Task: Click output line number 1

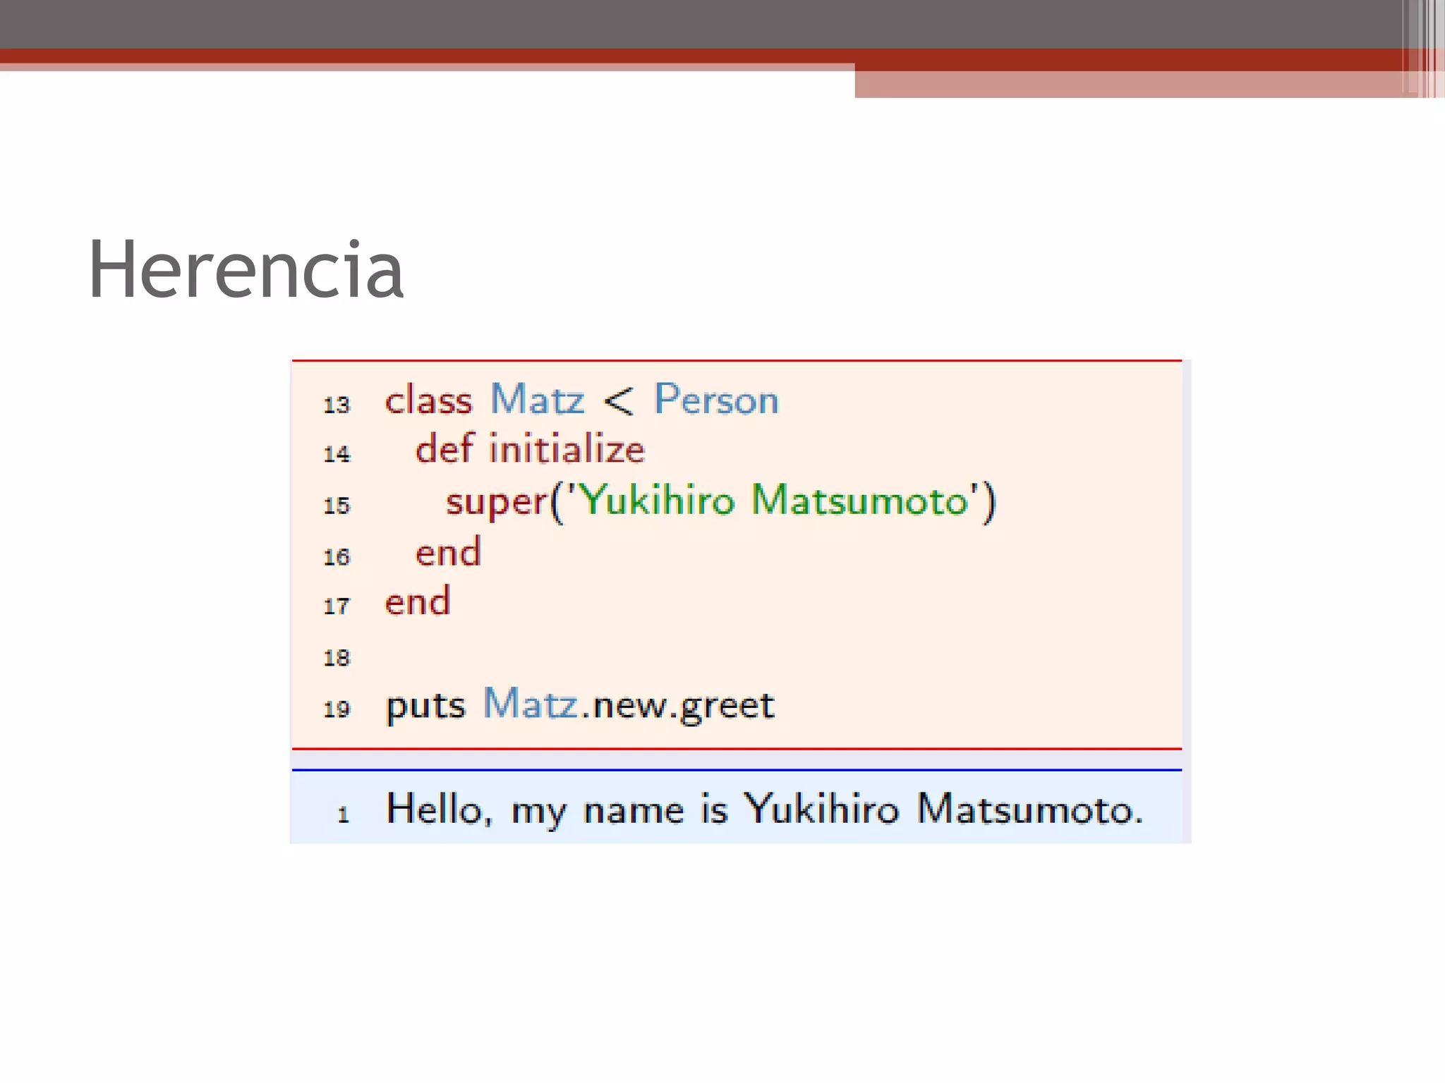Action: pos(343,815)
